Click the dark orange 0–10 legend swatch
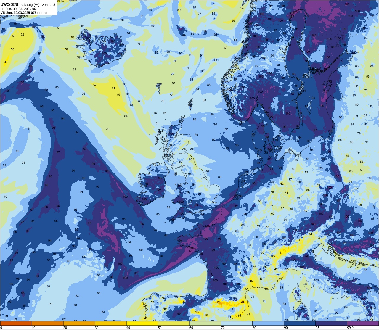The height and width of the screenshot is (330, 379). pos(16,323)
